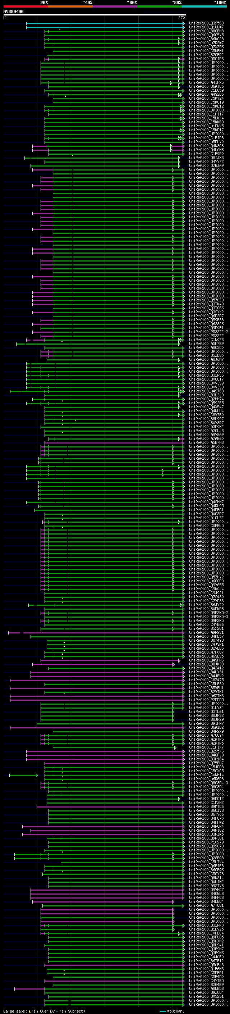Choose the entry UniRef100_A1DNV5
This screenshot has height=1014, width=230.
tap(206, 126)
